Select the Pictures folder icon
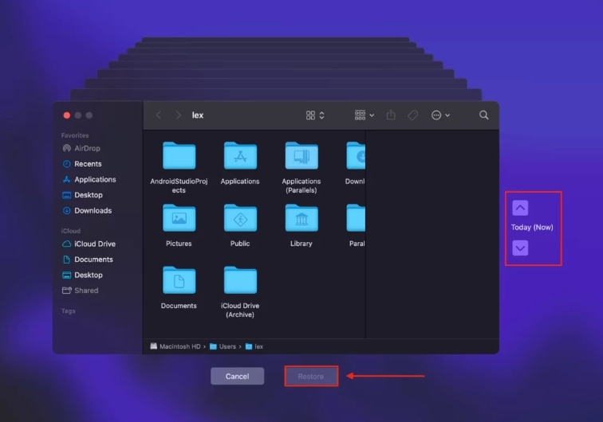This screenshot has height=422, width=603. point(179,218)
